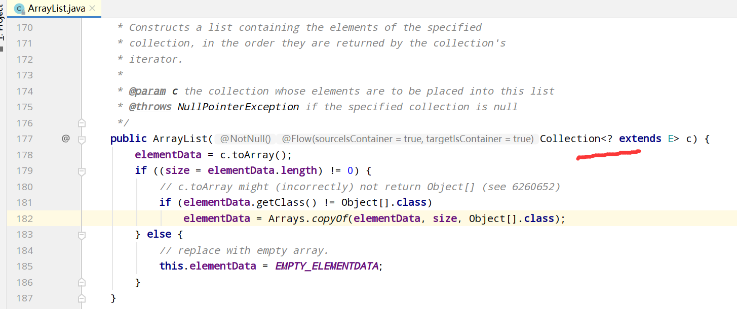The width and height of the screenshot is (737, 309).
Task: Click the @ gutter icon beside line 177
Action: (66, 138)
